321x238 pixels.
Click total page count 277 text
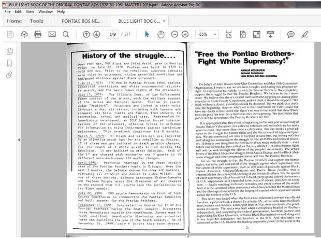[126, 34]
